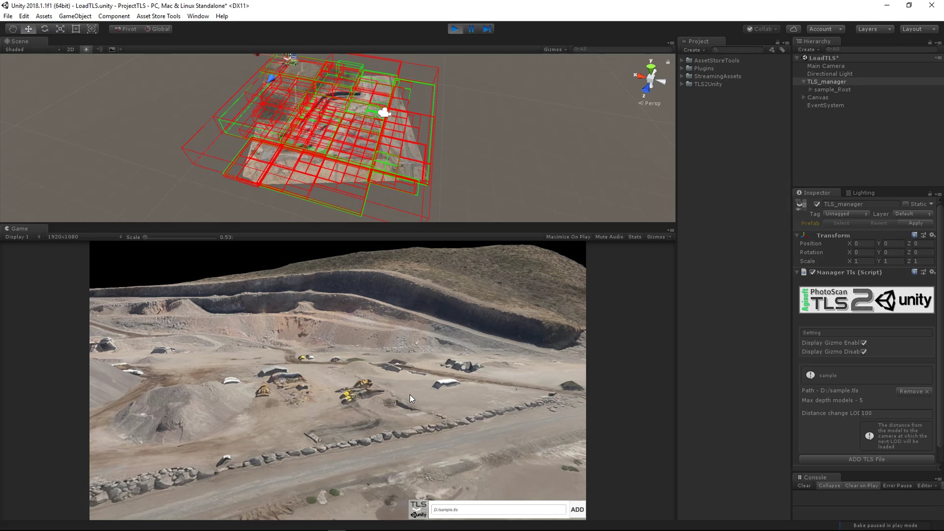Toggle scene lighting sun icon

pos(86,49)
